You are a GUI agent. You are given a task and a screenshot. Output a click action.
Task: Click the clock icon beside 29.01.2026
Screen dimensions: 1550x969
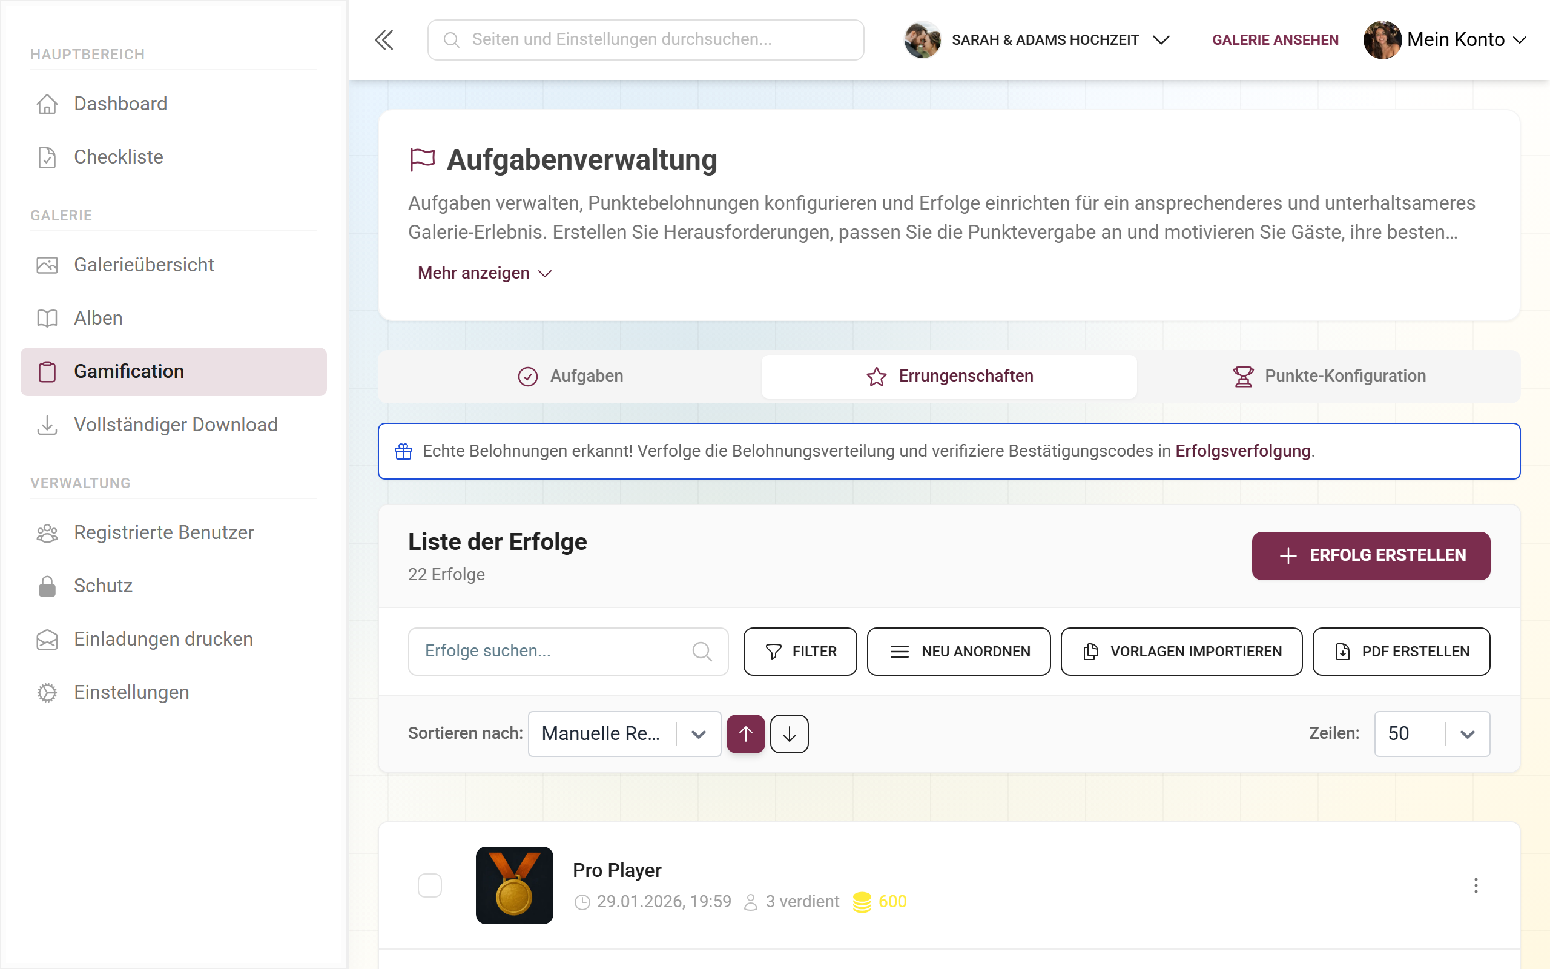(x=582, y=902)
